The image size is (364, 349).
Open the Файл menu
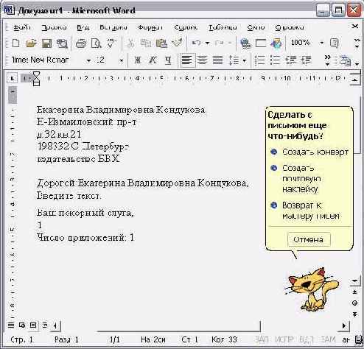point(22,27)
